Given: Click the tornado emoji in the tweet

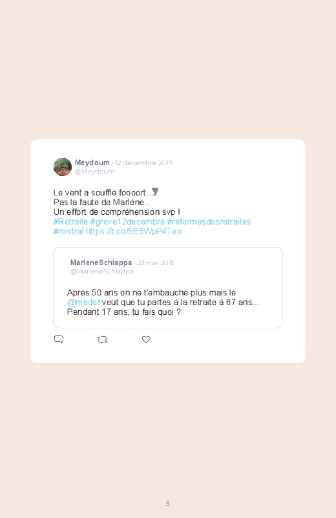Looking at the screenshot, I should coord(155,192).
